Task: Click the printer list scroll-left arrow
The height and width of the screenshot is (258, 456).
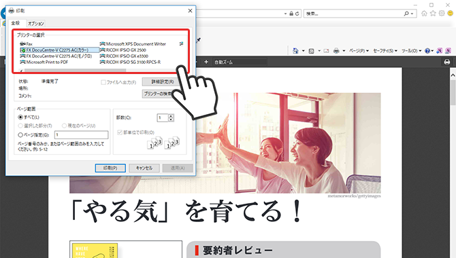Action: pyautogui.click(x=22, y=71)
